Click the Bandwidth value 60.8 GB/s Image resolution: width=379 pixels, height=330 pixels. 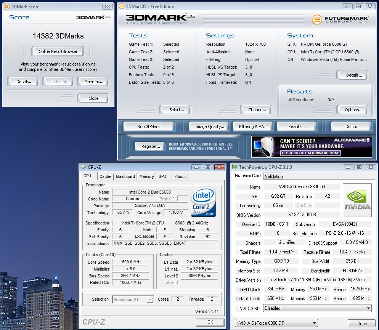pyautogui.click(x=352, y=271)
